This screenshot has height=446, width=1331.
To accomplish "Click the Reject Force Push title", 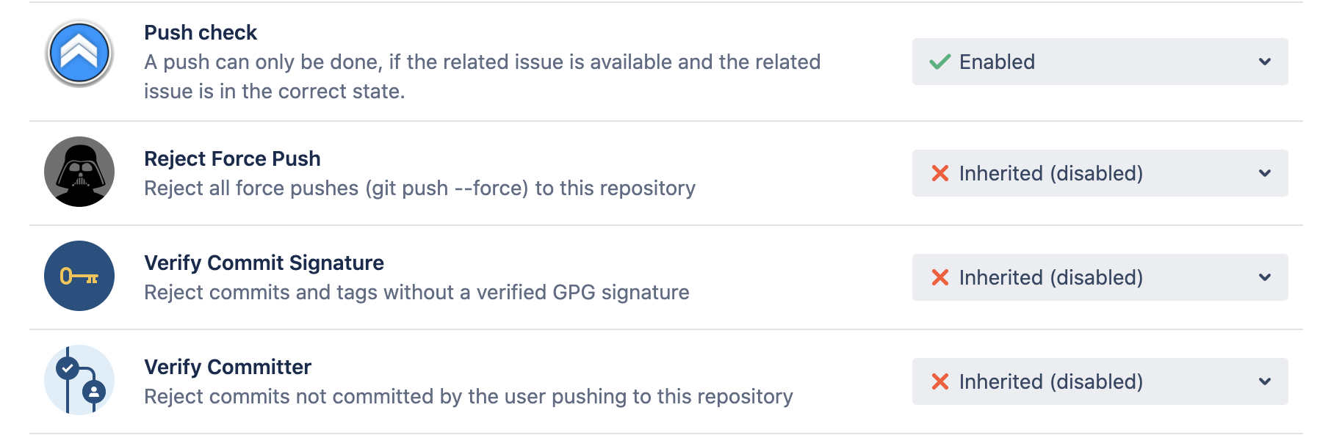I will point(232,158).
